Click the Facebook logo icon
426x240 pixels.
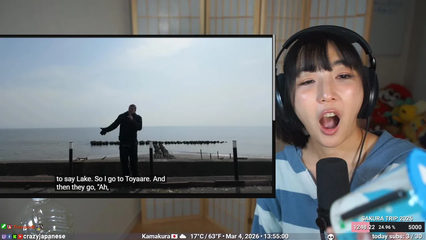[x=9, y=237]
